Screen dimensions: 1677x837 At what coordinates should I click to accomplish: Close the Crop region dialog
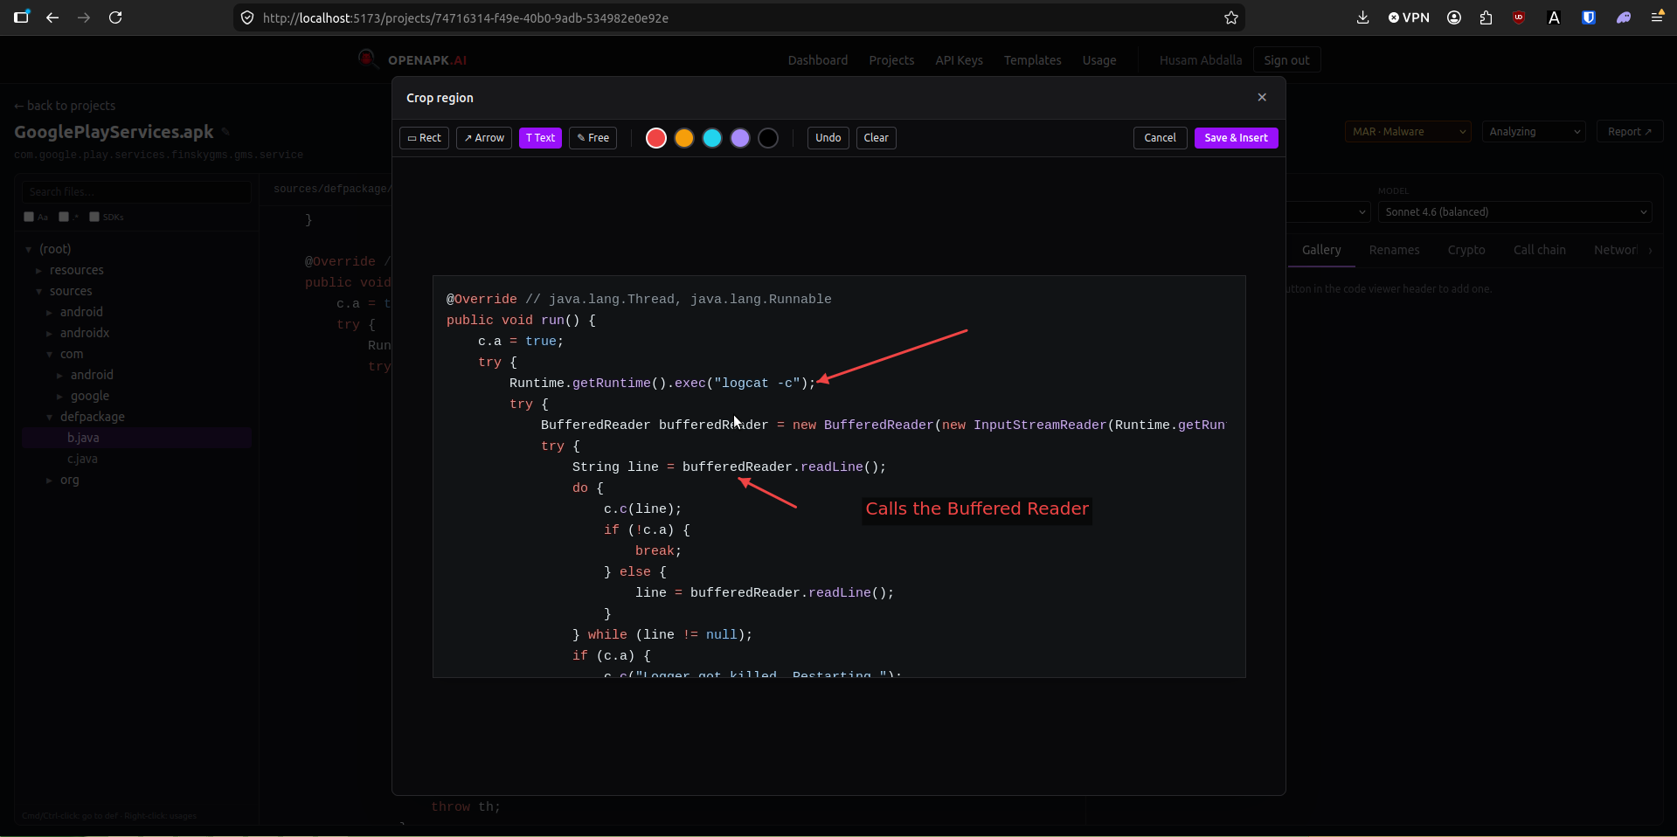coord(1262,97)
